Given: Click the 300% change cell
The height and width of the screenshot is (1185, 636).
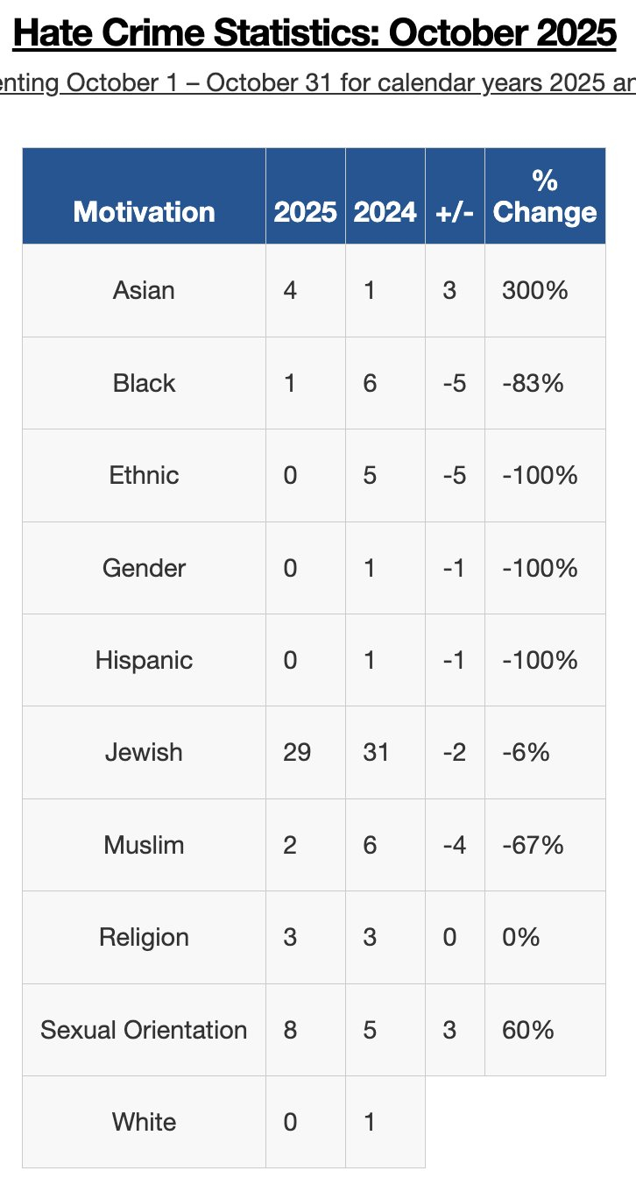Looking at the screenshot, I should pos(534,290).
